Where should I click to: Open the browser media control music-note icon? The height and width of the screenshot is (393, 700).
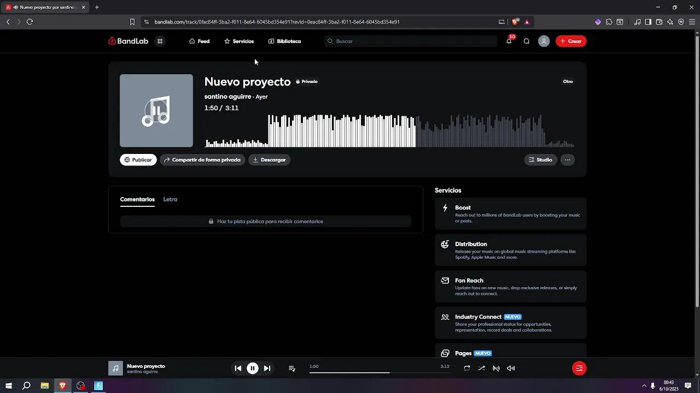[x=637, y=22]
